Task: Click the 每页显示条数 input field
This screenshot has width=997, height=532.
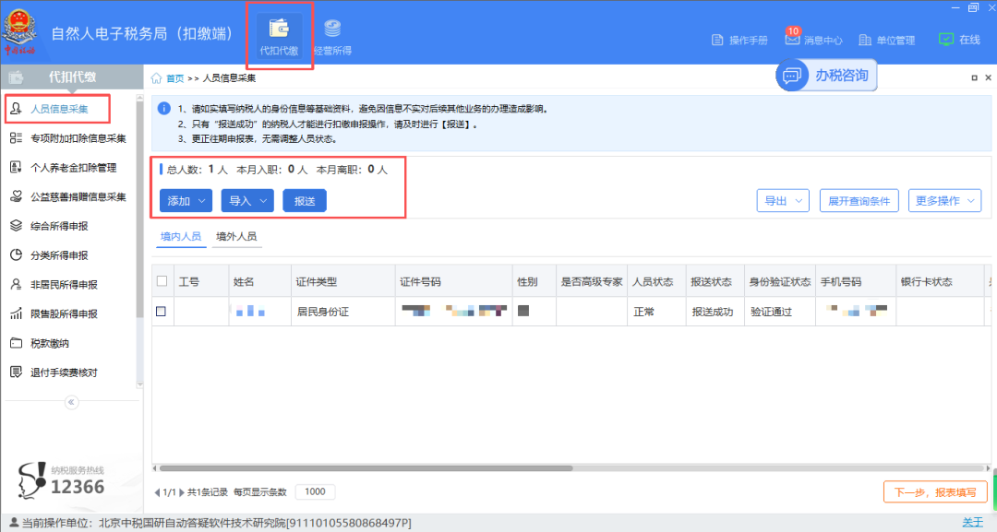Action: [315, 492]
